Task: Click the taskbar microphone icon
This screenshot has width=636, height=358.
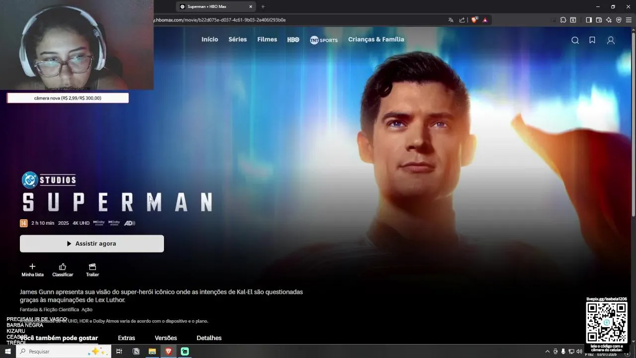Action: [563, 352]
